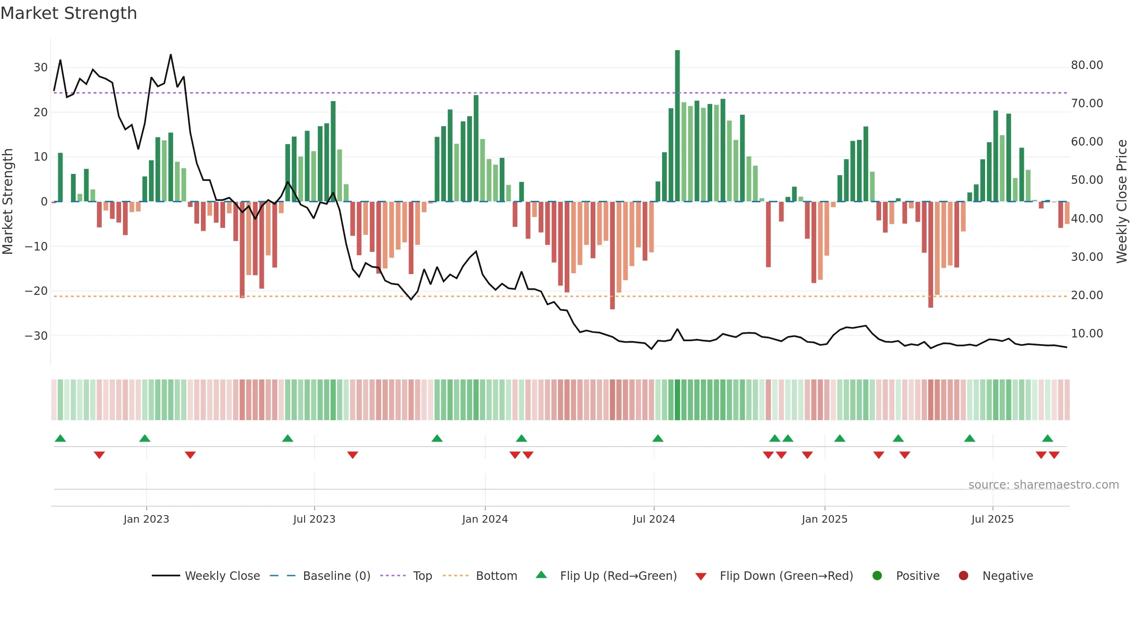Click the 30.00 price axis value
Screen dimensions: 1135x638
(1087, 257)
